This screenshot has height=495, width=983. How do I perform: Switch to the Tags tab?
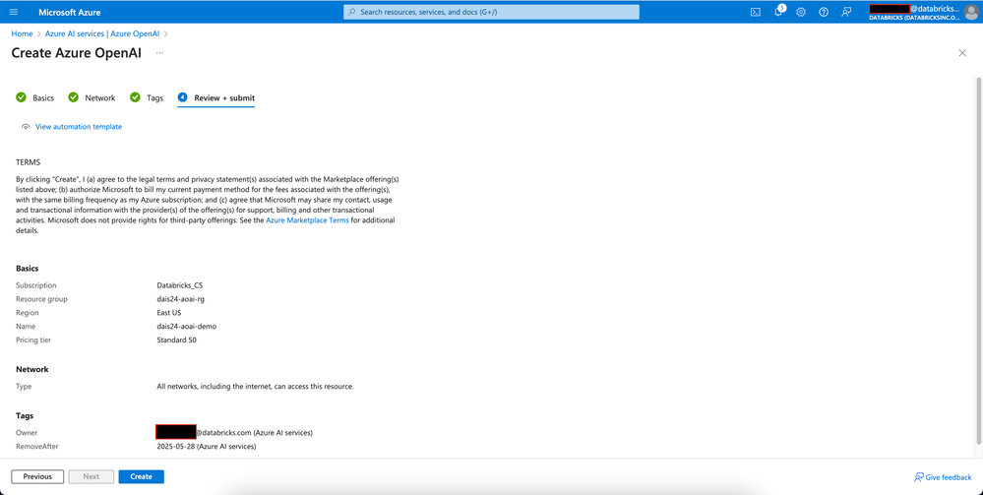click(154, 97)
